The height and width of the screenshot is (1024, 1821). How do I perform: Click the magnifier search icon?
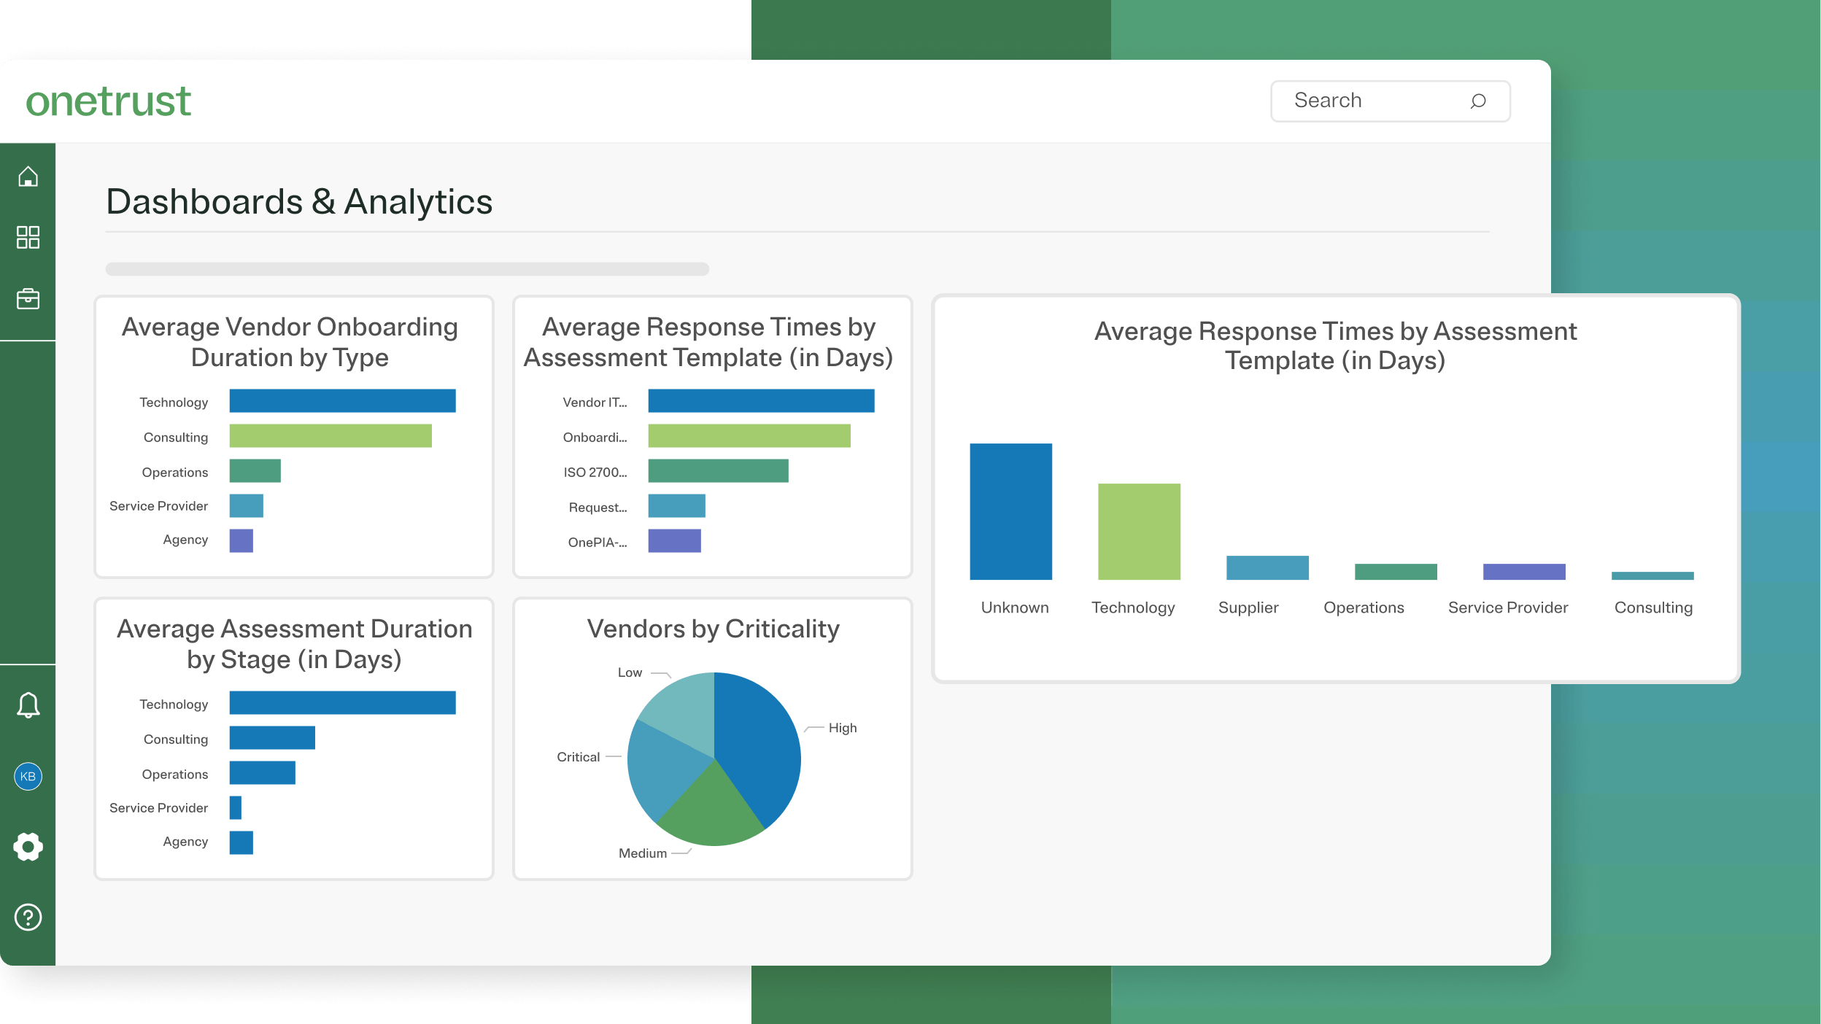[x=1478, y=101]
